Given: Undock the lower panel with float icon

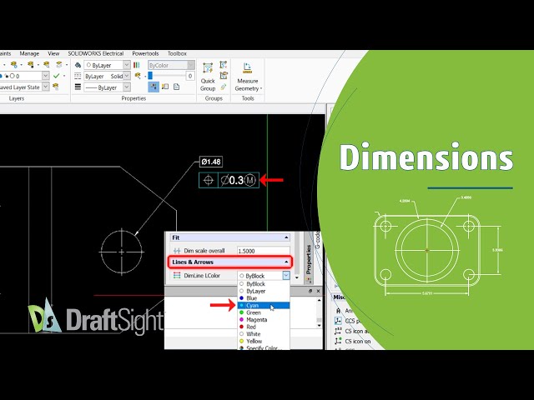Looking at the screenshot, I should pyautogui.click(x=310, y=291).
